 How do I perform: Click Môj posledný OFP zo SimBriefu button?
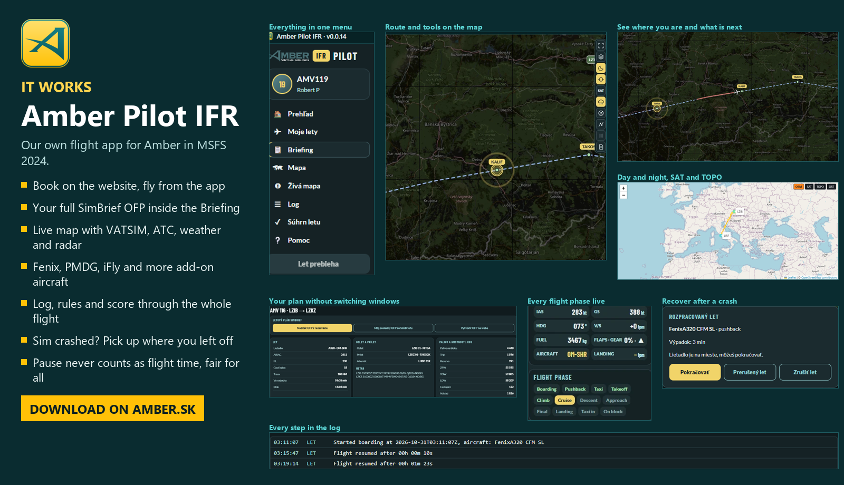393,328
